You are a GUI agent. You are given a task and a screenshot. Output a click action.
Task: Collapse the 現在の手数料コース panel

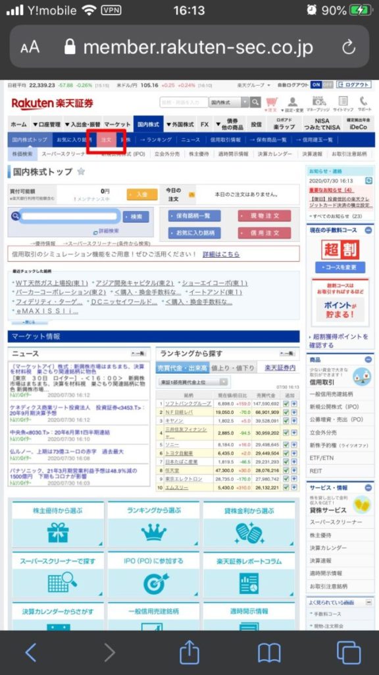pyautogui.click(x=368, y=230)
